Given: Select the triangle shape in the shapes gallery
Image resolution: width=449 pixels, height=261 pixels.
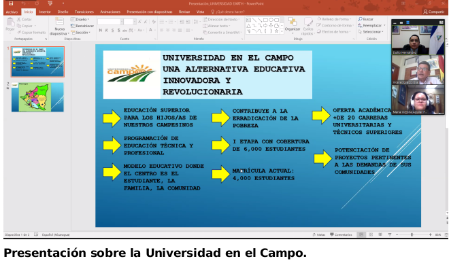Looking at the screenshot, I should tap(248, 25).
